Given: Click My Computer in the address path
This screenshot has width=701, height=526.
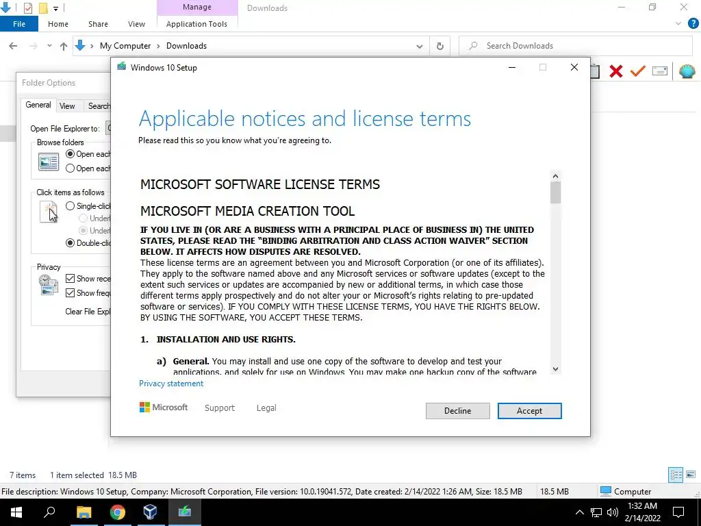Looking at the screenshot, I should 125,46.
